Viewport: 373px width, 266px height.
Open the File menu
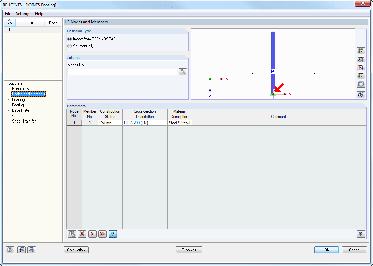[8, 14]
